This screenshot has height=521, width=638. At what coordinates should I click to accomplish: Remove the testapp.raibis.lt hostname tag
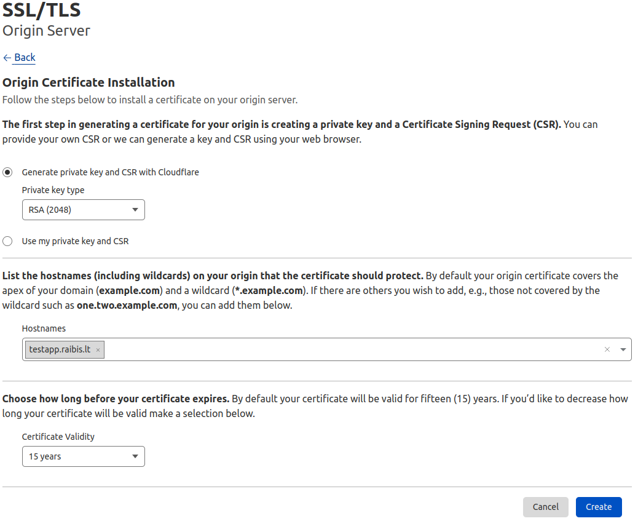coord(98,349)
